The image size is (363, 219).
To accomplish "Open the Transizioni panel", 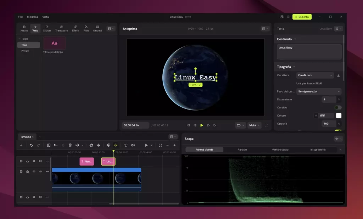I will pyautogui.click(x=62, y=28).
